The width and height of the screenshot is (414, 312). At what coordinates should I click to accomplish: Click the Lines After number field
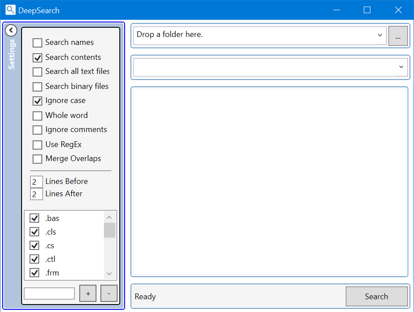click(37, 194)
